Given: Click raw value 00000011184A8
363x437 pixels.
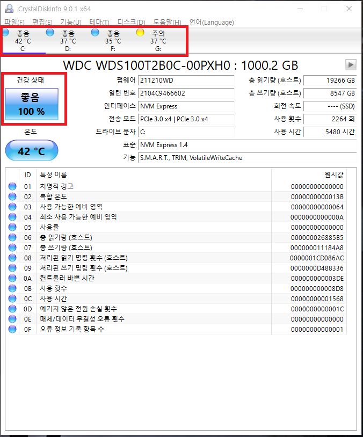Looking at the screenshot, I should [x=317, y=248].
